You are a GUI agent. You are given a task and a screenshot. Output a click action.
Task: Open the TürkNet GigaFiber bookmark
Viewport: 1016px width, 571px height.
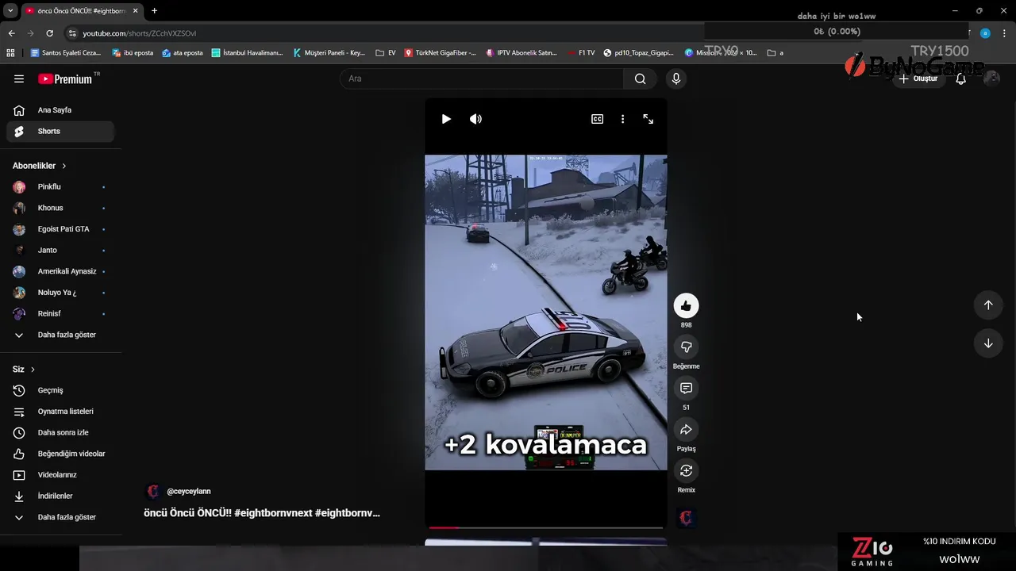(x=441, y=53)
